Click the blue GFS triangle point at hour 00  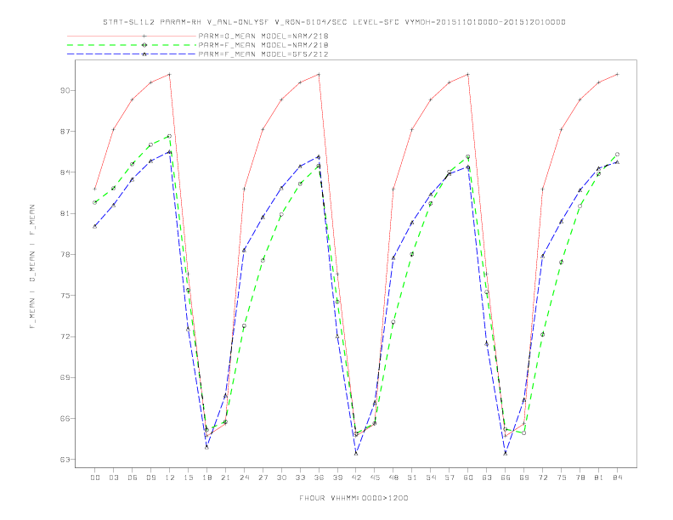point(95,226)
